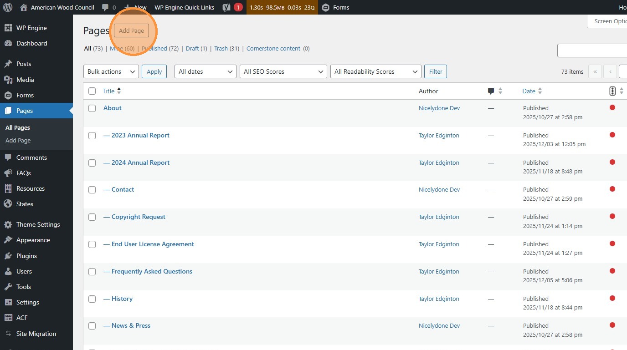Sort by the comments bubble column header

click(495, 91)
